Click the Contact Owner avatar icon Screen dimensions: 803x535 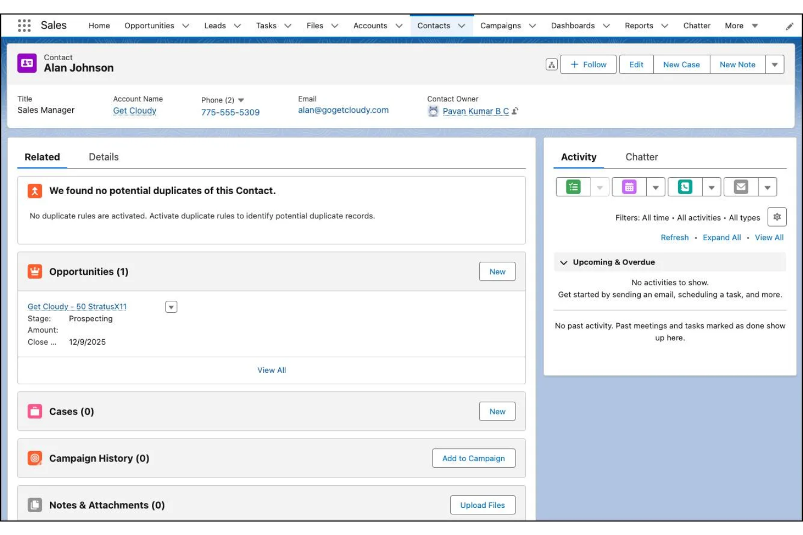click(433, 111)
